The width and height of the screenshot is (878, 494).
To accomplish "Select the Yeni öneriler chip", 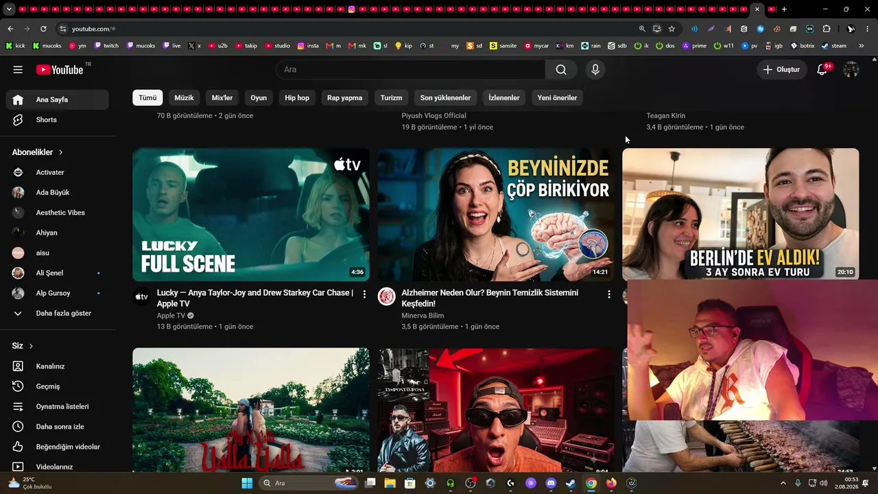I will pos(557,97).
